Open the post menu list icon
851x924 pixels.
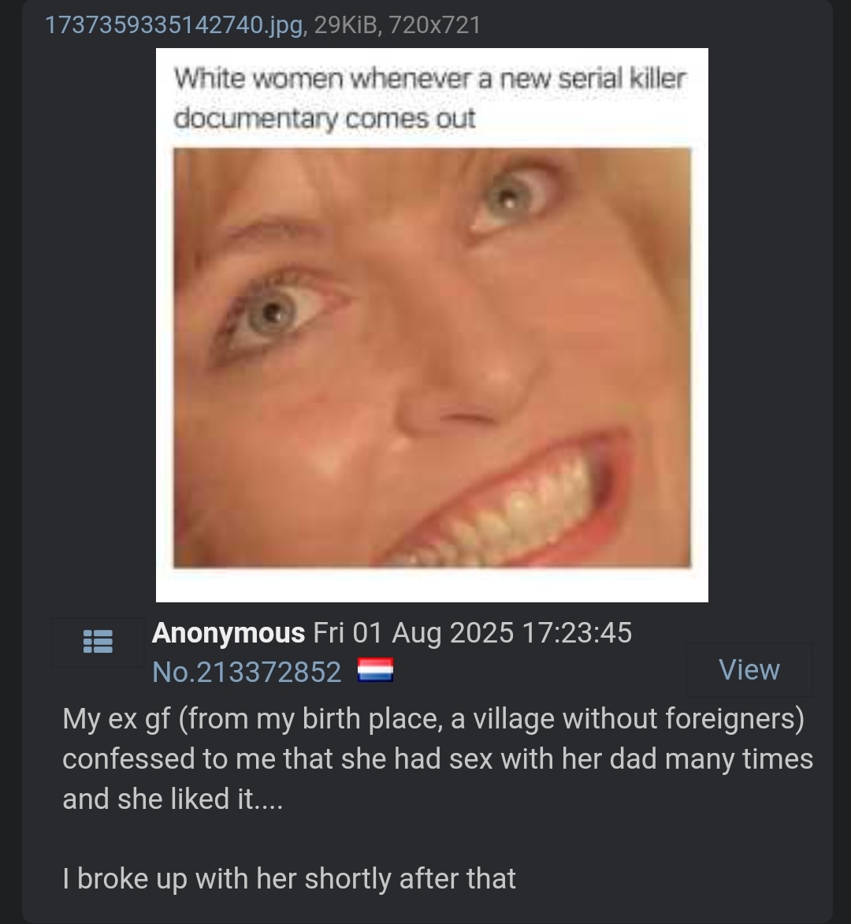(98, 642)
